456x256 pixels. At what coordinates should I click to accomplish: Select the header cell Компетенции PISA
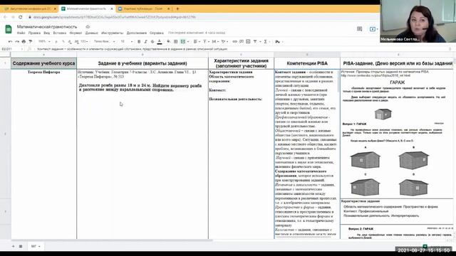pyautogui.click(x=307, y=63)
